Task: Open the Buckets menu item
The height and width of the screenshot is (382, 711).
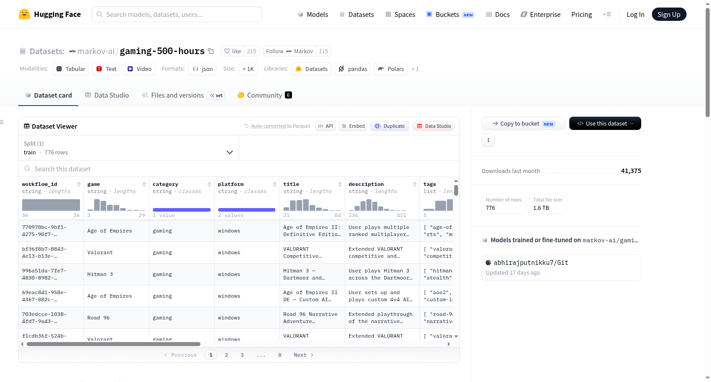Action: 450,14
